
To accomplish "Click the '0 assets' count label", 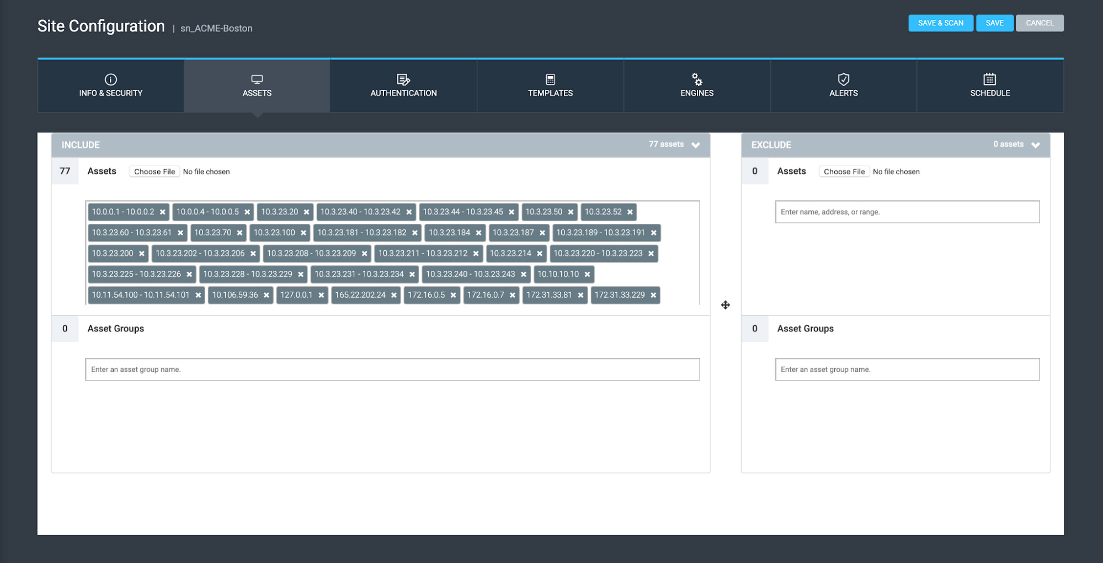I will (x=1008, y=144).
